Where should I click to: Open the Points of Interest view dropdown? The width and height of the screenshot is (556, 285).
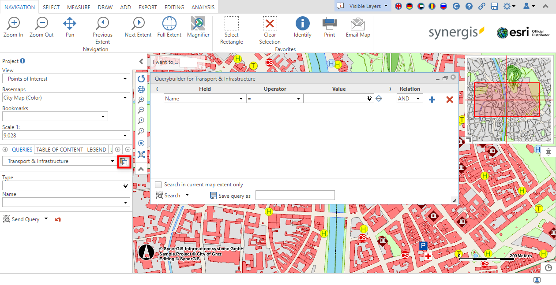coord(125,78)
